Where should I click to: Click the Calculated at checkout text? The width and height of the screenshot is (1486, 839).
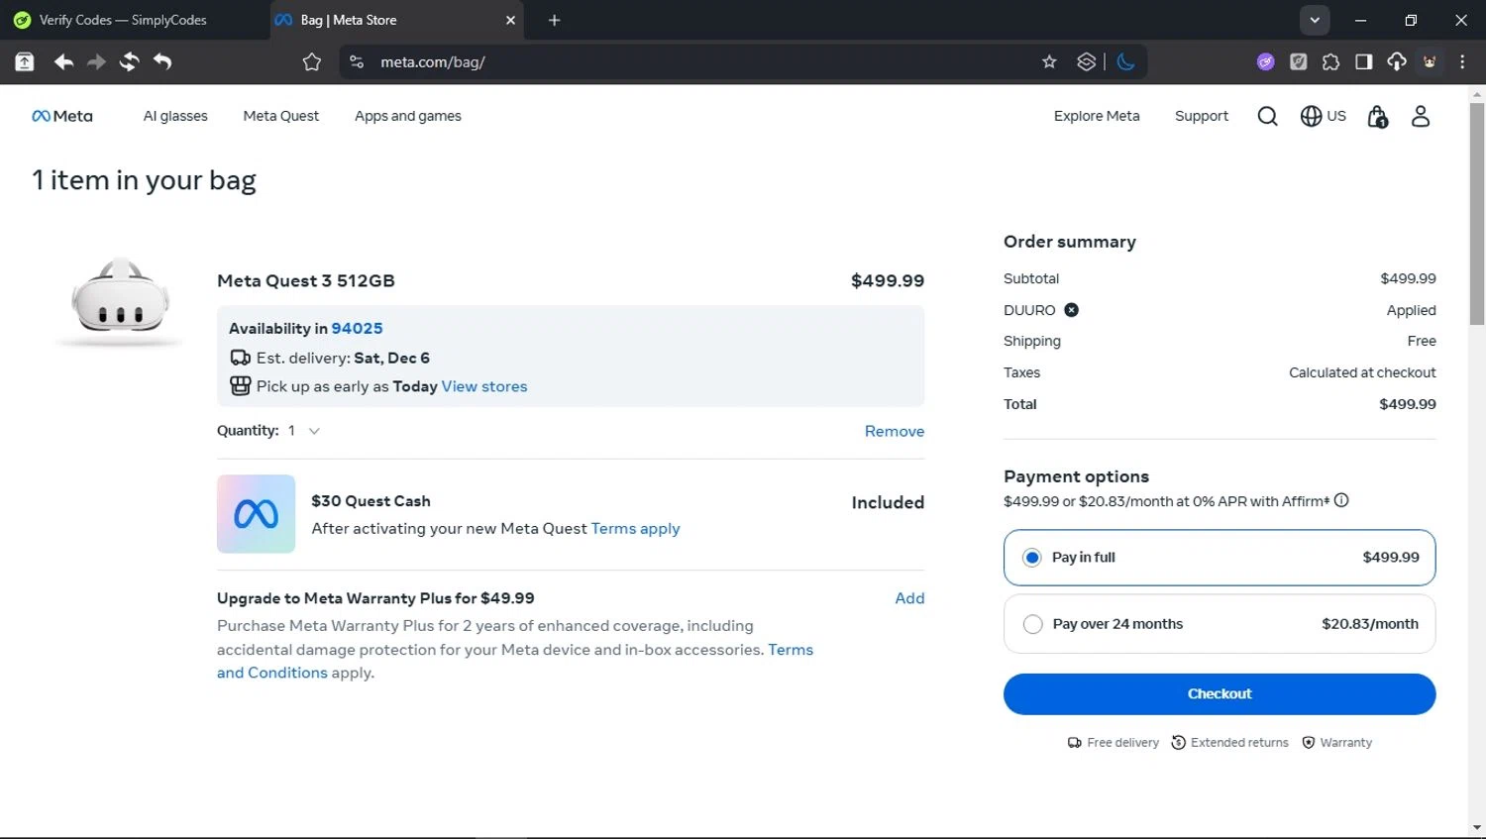1362,372
